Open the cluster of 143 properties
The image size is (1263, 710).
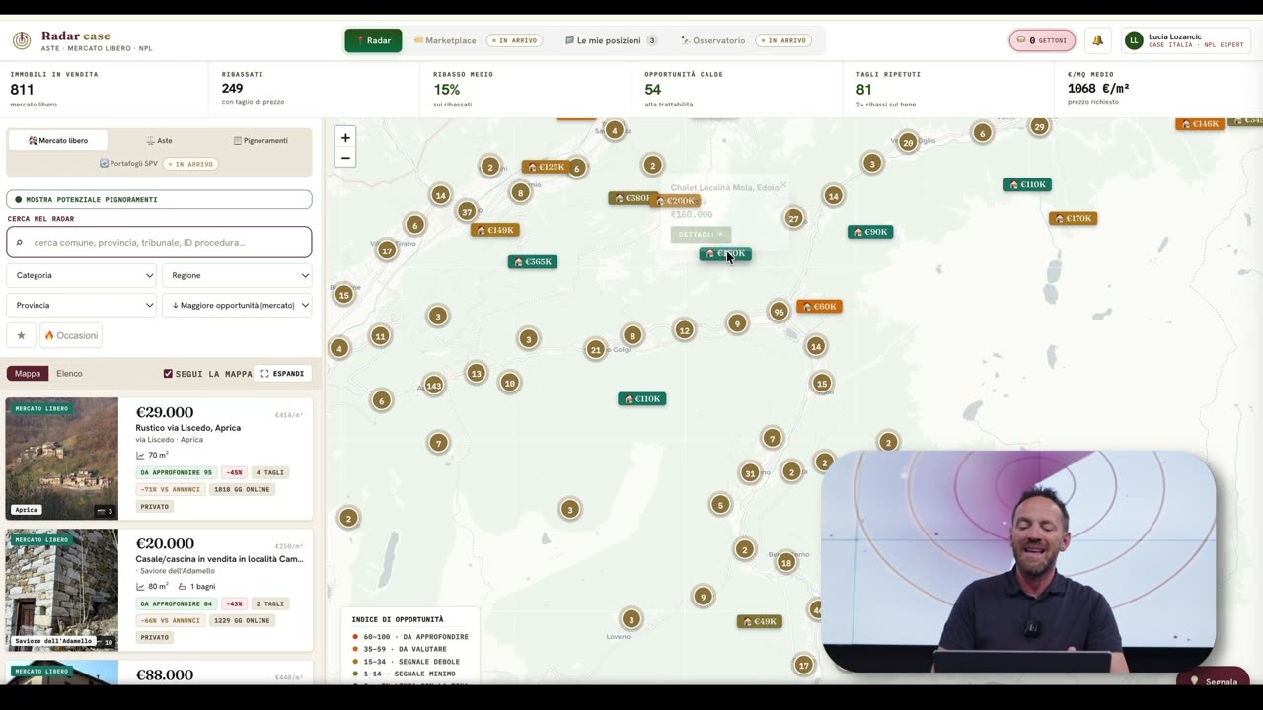pos(434,385)
